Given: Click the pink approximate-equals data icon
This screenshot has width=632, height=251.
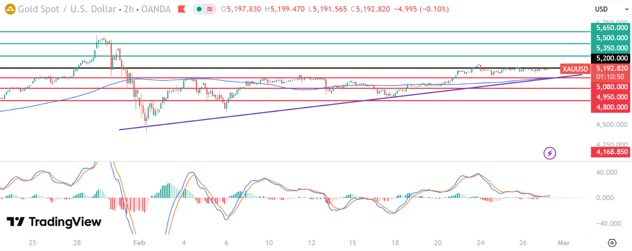Looking at the screenshot, I should coord(210,9).
